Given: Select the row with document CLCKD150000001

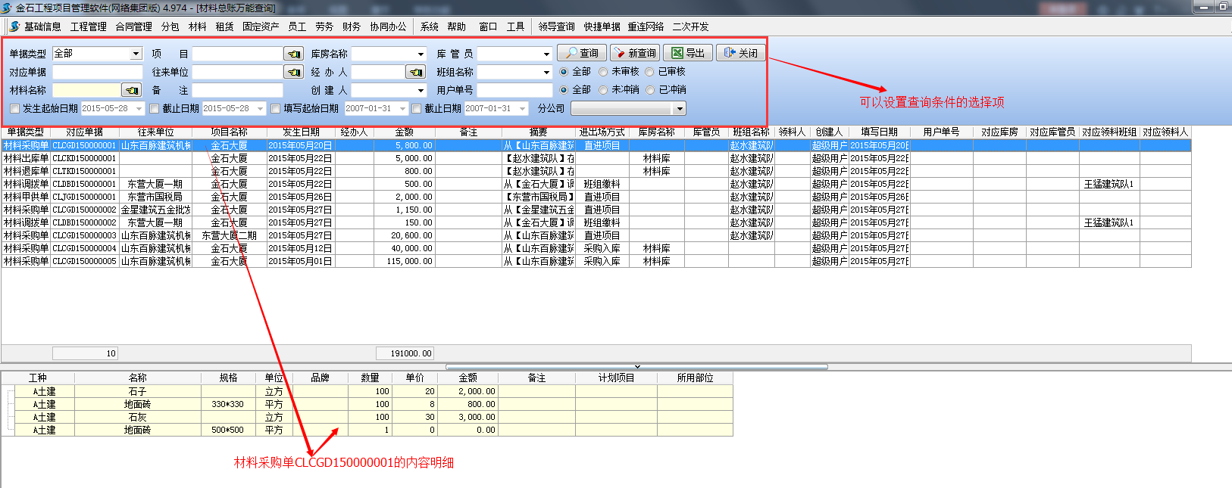Looking at the screenshot, I should pyautogui.click(x=84, y=158).
